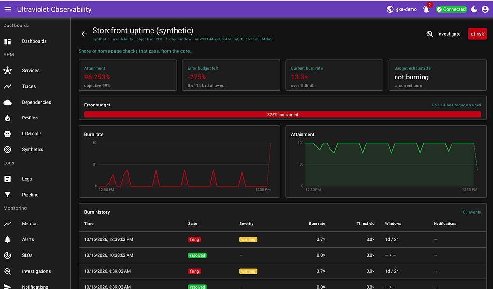Click the Dependencies cloud icon
This screenshot has height=289, width=493.
point(8,102)
